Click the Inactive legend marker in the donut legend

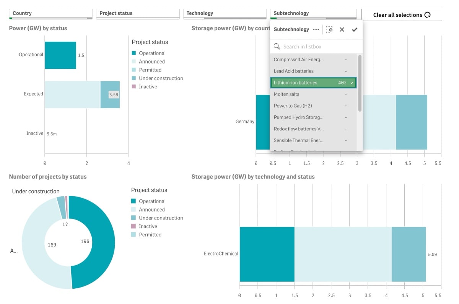click(x=133, y=226)
